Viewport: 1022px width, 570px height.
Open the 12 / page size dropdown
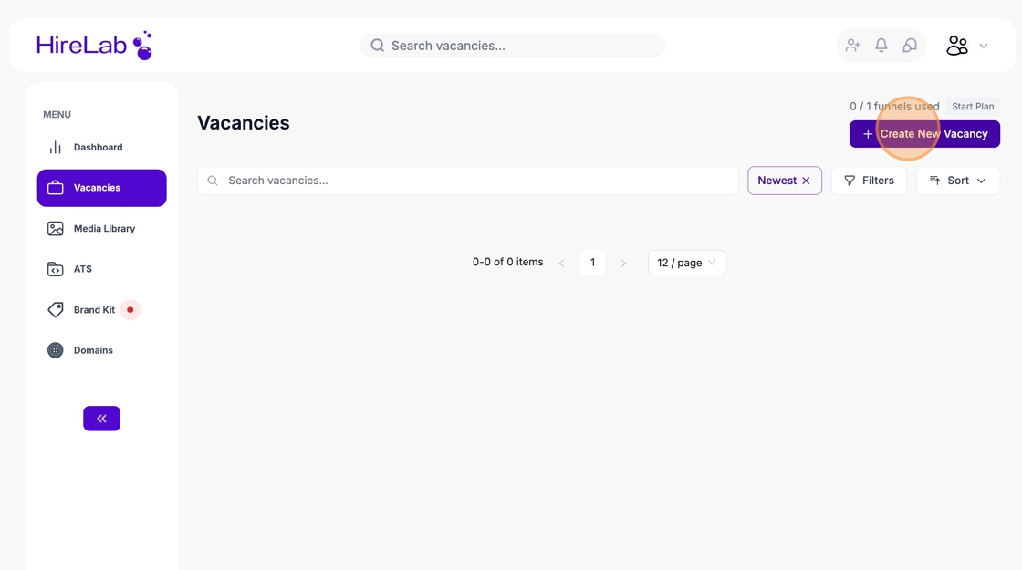coord(686,263)
